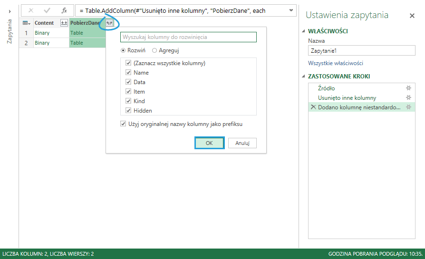Image resolution: width=425 pixels, height=259 pixels.
Task: Confirm the formula with checkmark icon
Action: (47, 10)
